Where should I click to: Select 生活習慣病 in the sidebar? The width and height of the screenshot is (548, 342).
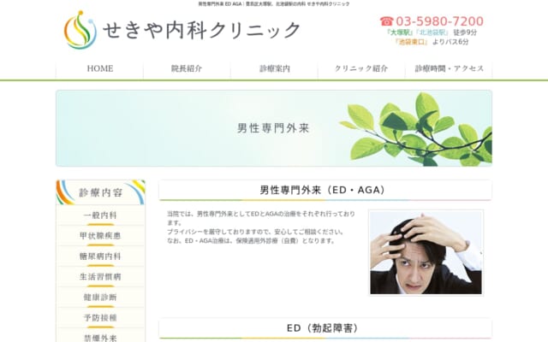100,277
